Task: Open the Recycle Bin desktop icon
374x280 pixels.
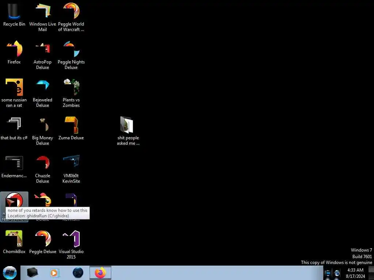Action: point(14,14)
